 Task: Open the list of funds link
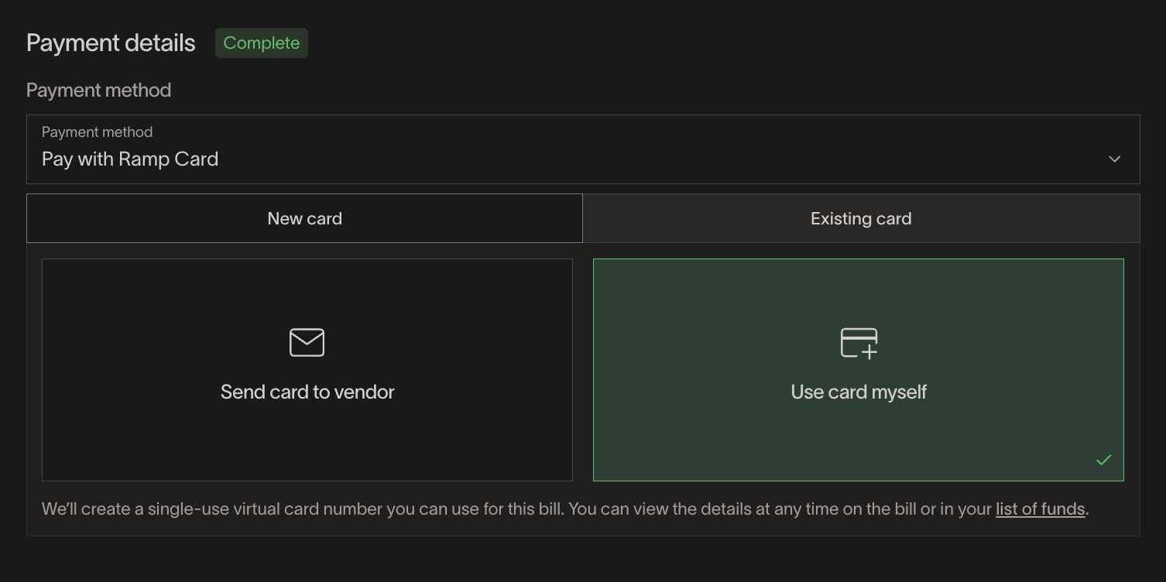(x=1040, y=508)
